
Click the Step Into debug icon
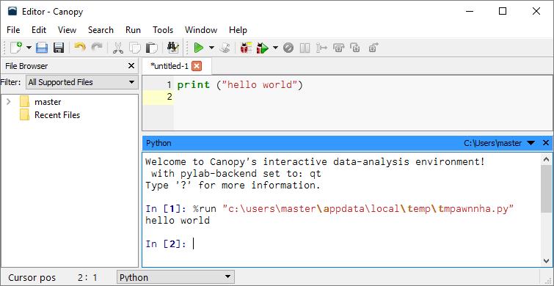(355, 48)
